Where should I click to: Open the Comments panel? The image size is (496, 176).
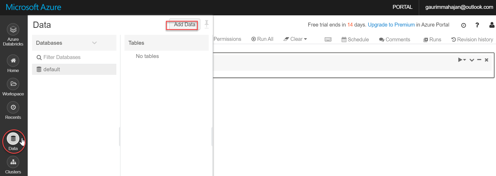click(x=395, y=40)
